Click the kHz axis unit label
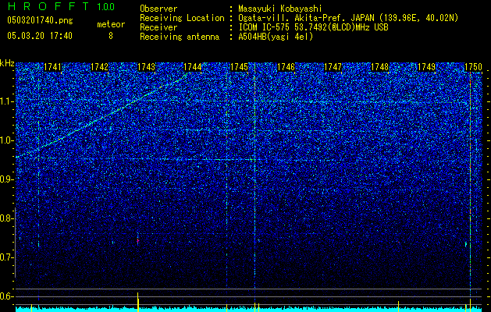 pos(7,63)
